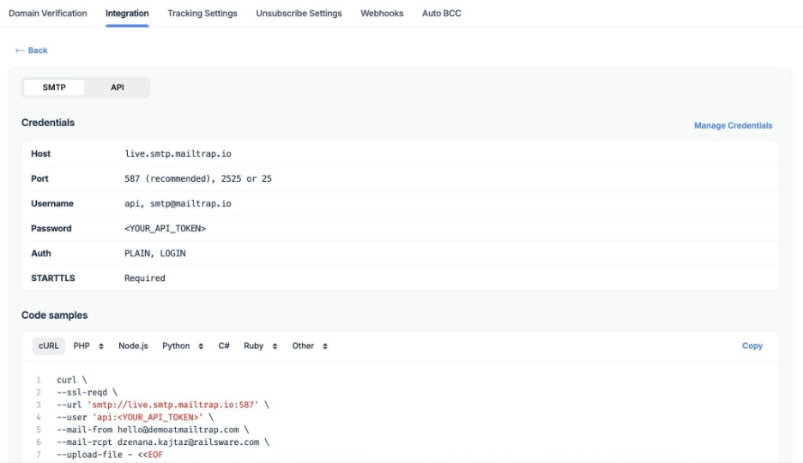This screenshot has width=803, height=463.
Task: Select the cURL code sample
Action: [x=49, y=346]
